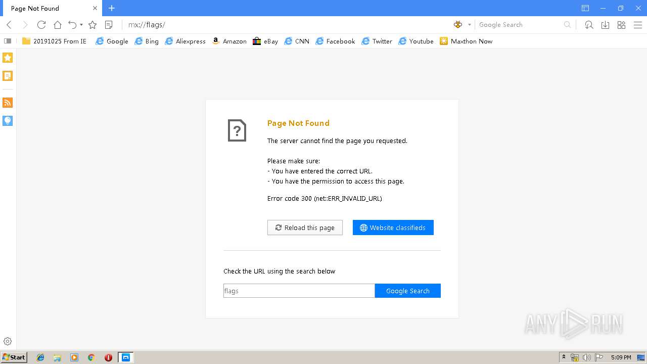
Task: Open the blue lightbulb sidebar icon
Action: [x=8, y=121]
